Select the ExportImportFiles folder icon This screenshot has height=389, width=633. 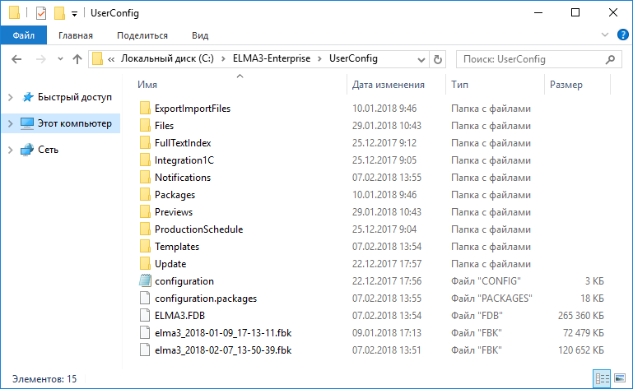(145, 108)
